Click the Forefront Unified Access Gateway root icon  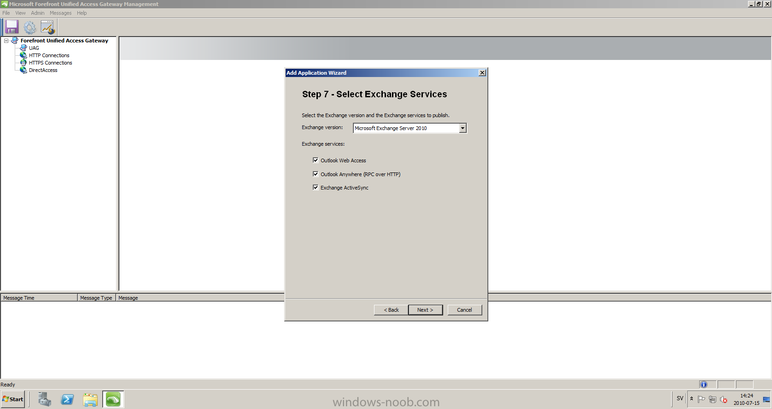pyautogui.click(x=15, y=41)
